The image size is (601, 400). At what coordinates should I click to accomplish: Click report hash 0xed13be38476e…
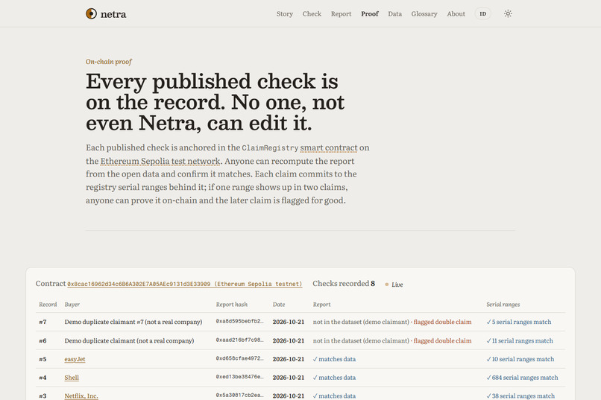tap(239, 377)
